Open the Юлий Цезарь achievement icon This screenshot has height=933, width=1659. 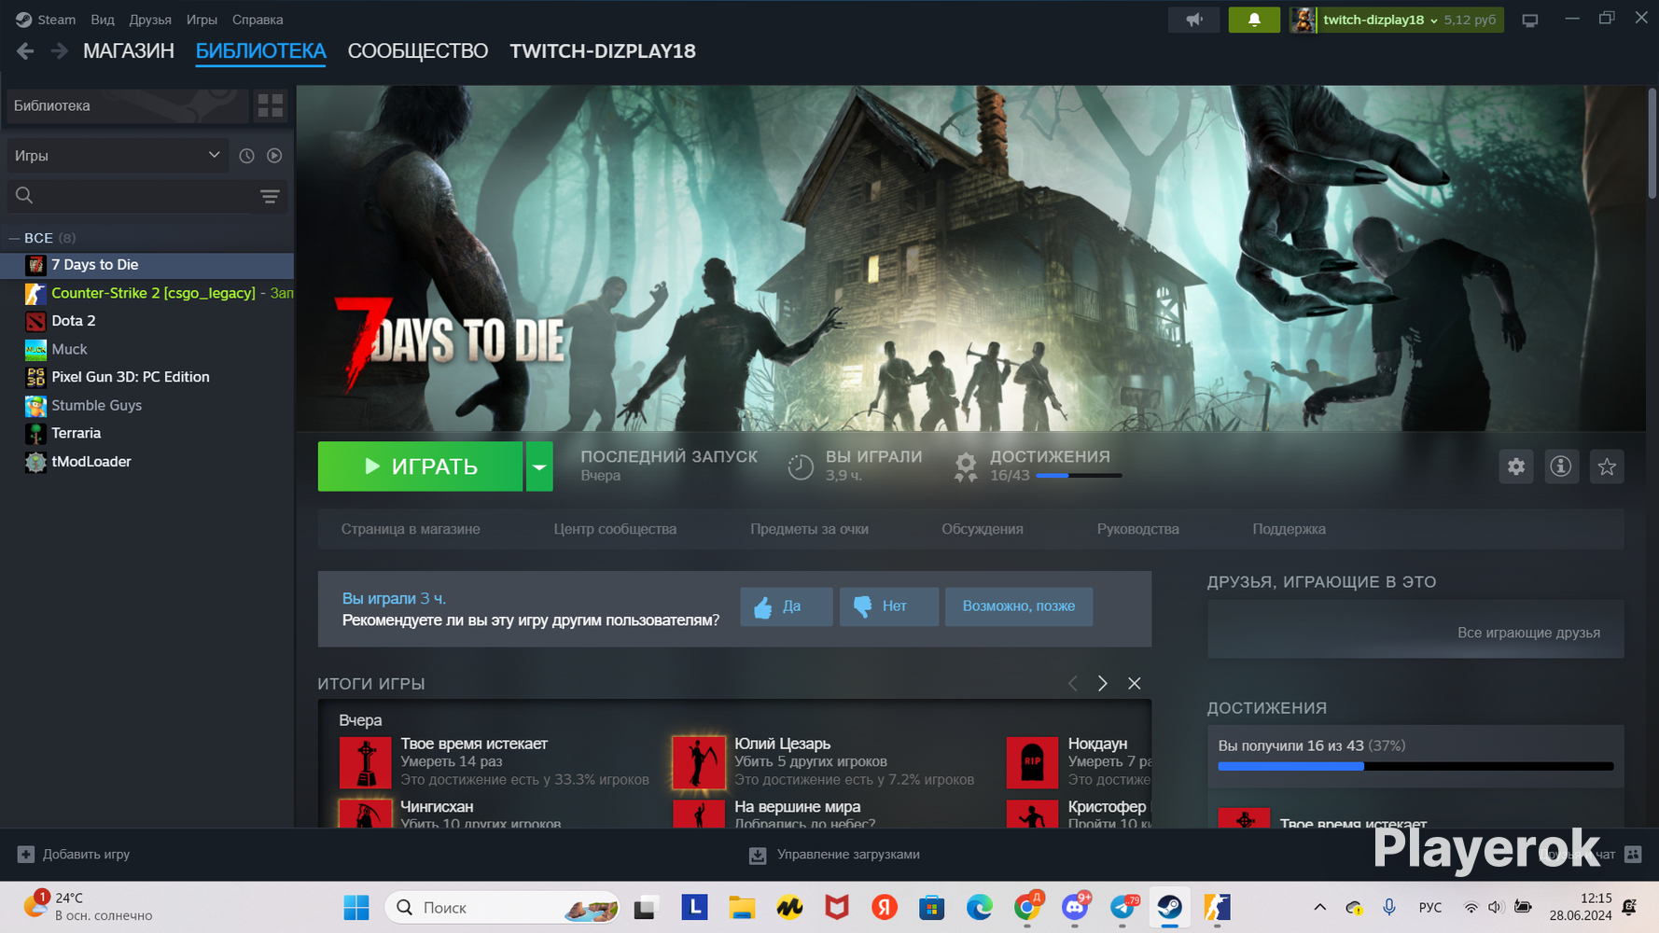pyautogui.click(x=699, y=762)
